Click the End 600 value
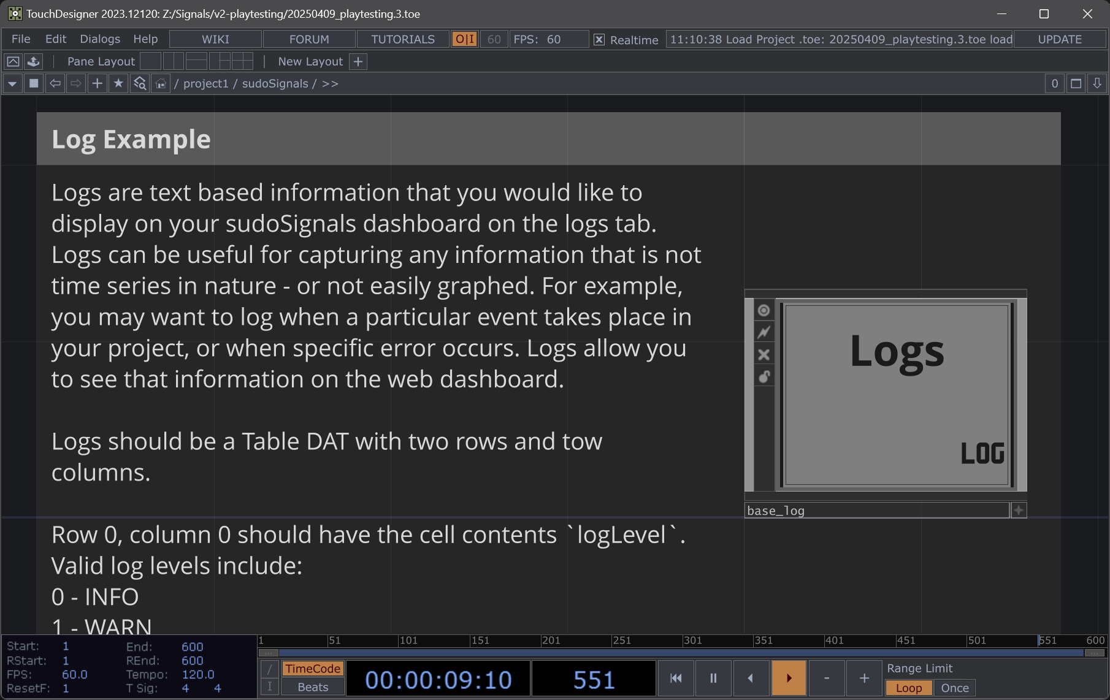This screenshot has width=1110, height=700. pos(192,647)
